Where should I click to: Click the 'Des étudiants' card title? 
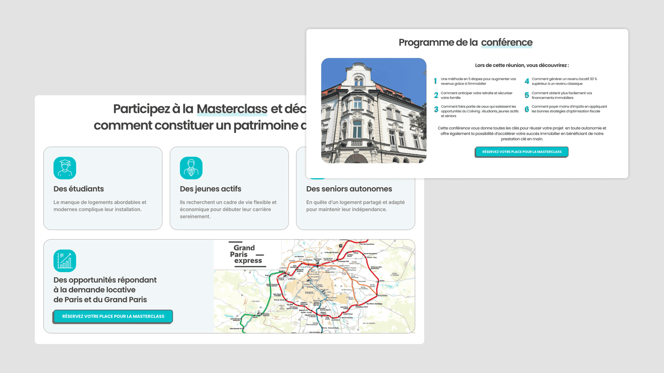click(x=79, y=189)
